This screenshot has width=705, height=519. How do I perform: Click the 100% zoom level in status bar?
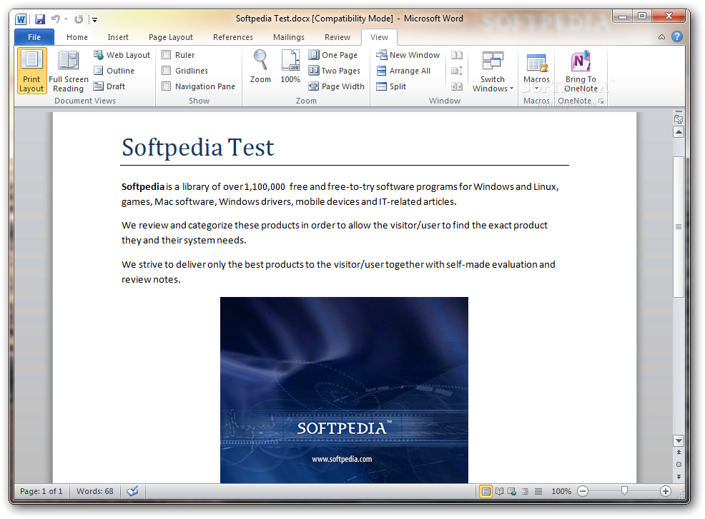561,492
